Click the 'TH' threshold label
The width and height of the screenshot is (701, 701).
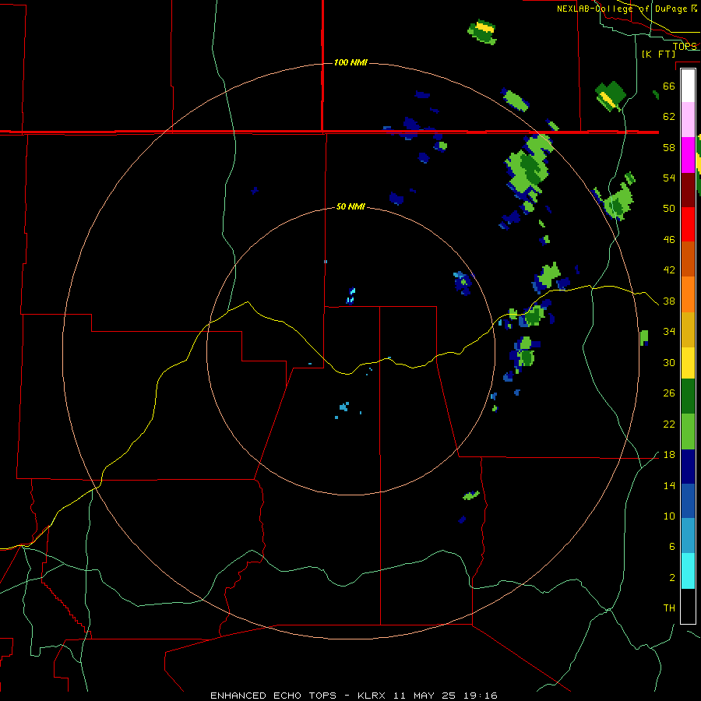click(x=669, y=608)
